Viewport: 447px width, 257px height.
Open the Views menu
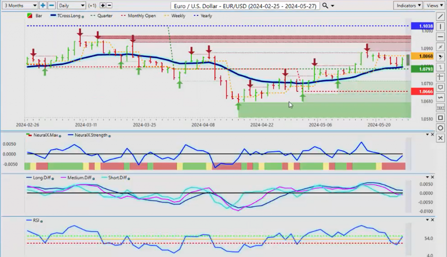pos(434,6)
